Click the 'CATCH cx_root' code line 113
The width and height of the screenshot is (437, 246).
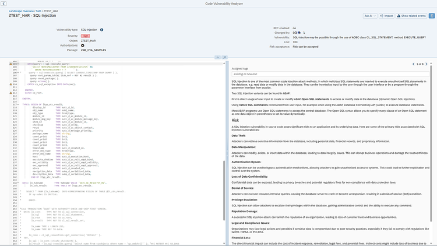pos(33,93)
